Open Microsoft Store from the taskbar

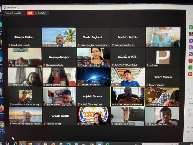click(x=45, y=144)
